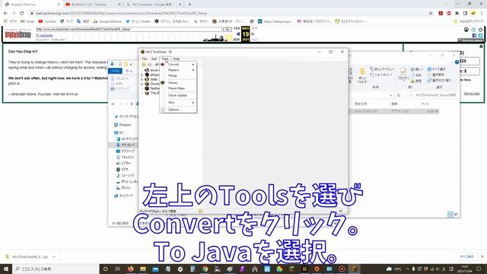The width and height of the screenshot is (487, 274).
Task: Click the level node icon in the tree
Action: tap(147, 70)
